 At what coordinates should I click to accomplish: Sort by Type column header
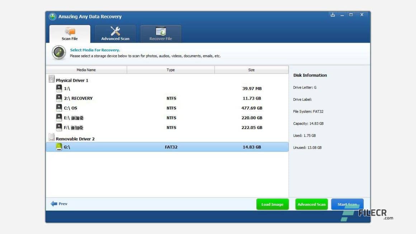171,70
